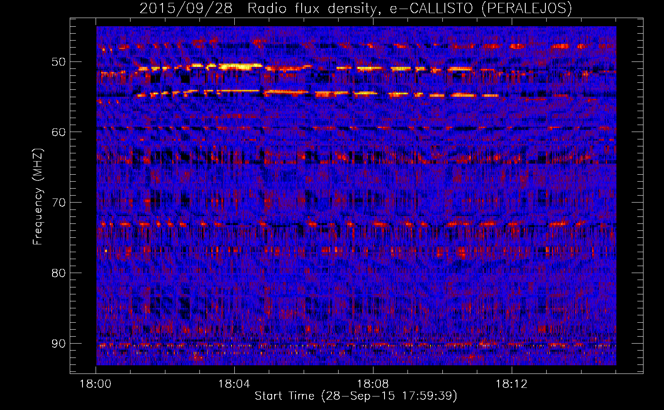Click the 18:08 time tick label
664x410 pixels.
373,384
